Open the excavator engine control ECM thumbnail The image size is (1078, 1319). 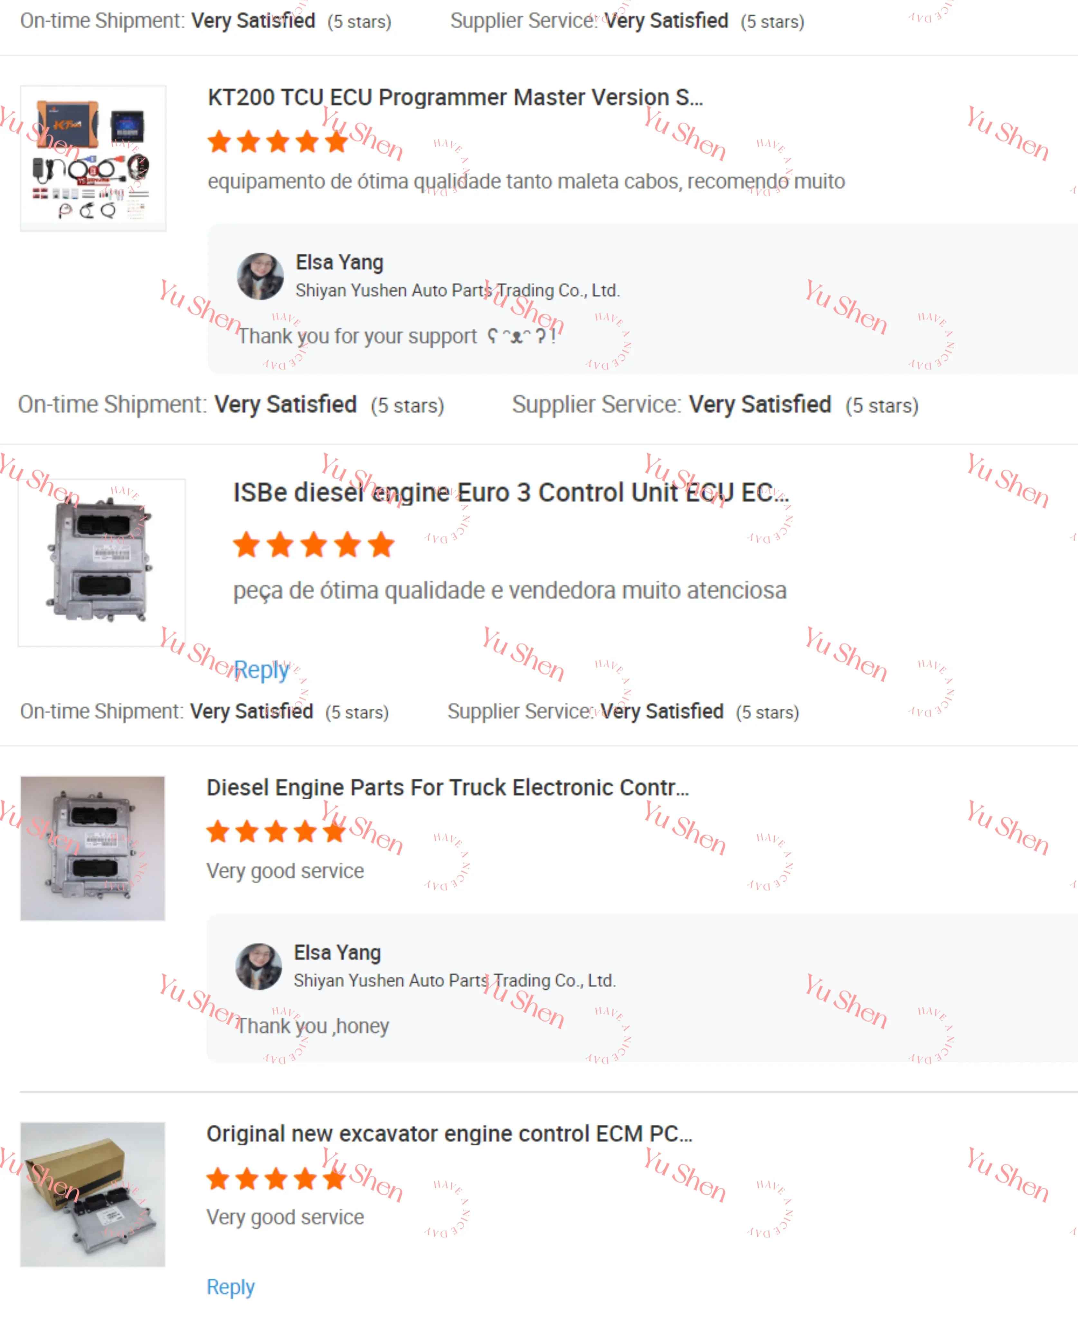click(92, 1194)
